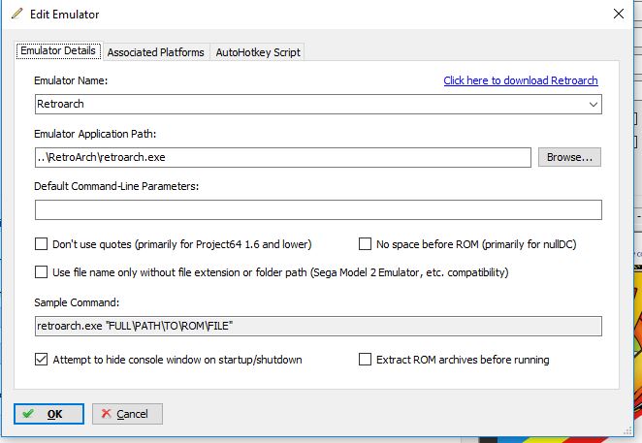Image resolution: width=642 pixels, height=443 pixels.
Task: Open the Associated Platforms tab
Action: (155, 52)
